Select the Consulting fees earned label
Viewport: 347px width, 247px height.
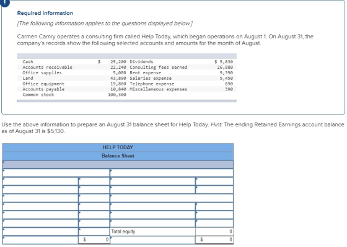click(x=159, y=67)
